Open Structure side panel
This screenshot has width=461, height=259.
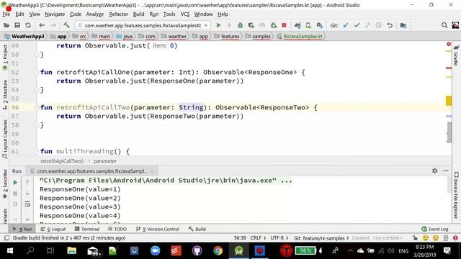coord(5,94)
